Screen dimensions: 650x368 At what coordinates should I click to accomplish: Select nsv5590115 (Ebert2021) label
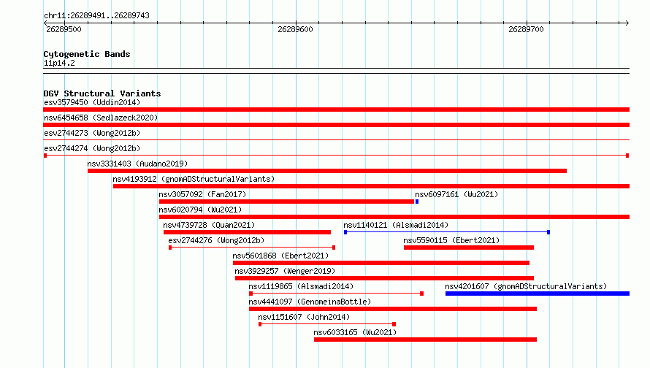451,240
